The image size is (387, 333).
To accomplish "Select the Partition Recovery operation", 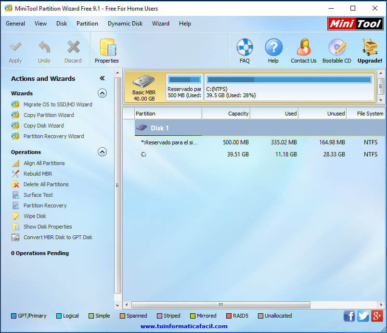I will (45, 206).
